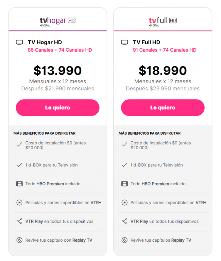Click the TV Full HD monitor icon
The height and width of the screenshot is (261, 221).
[124, 42]
